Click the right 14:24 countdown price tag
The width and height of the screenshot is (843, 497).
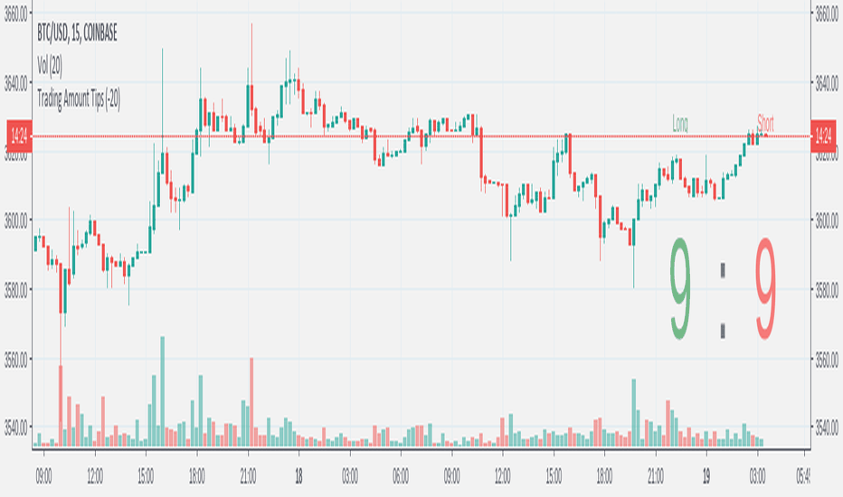tap(823, 136)
